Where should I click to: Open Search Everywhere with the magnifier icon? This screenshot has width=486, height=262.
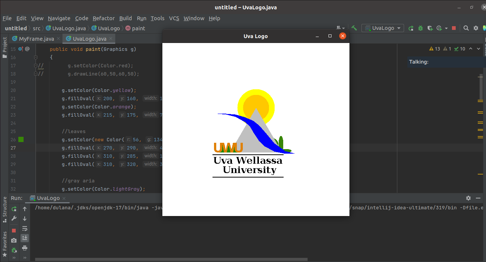click(466, 28)
